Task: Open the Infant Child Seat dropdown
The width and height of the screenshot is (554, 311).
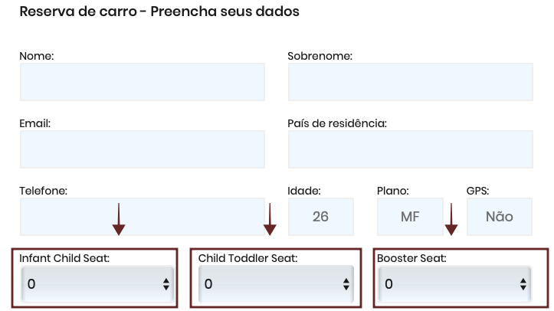Action: pyautogui.click(x=97, y=284)
